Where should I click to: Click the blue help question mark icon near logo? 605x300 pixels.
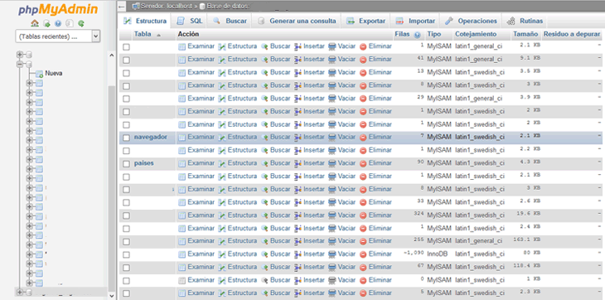[x=58, y=23]
